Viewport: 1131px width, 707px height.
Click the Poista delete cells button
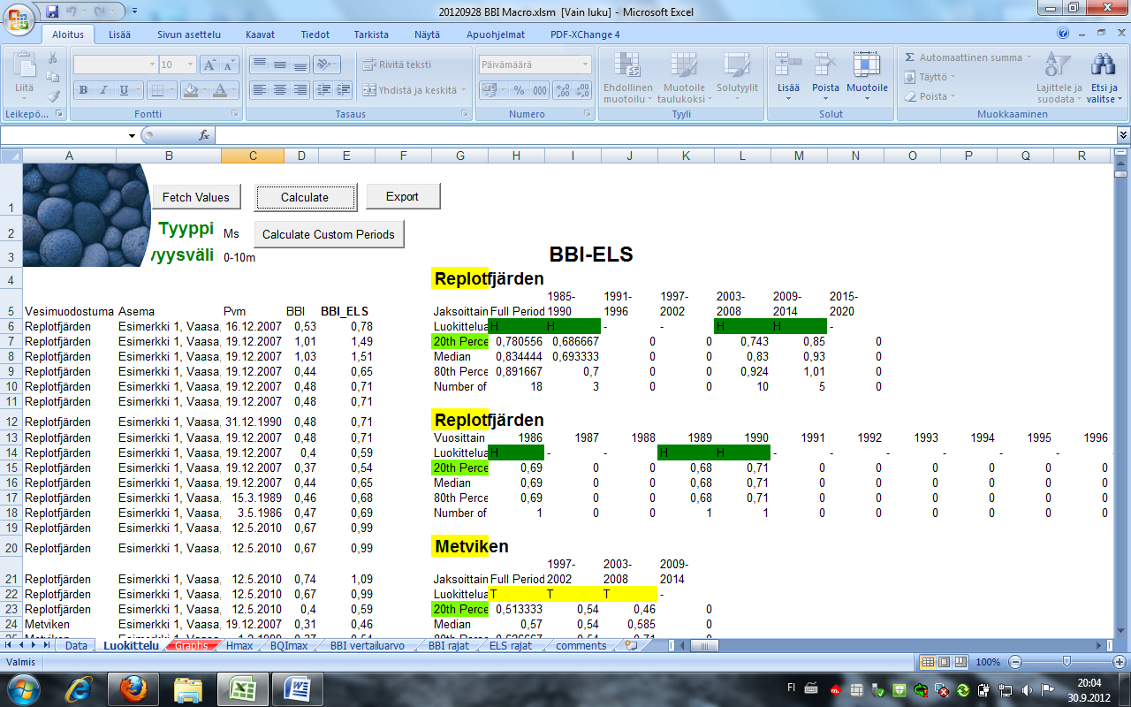tap(826, 77)
